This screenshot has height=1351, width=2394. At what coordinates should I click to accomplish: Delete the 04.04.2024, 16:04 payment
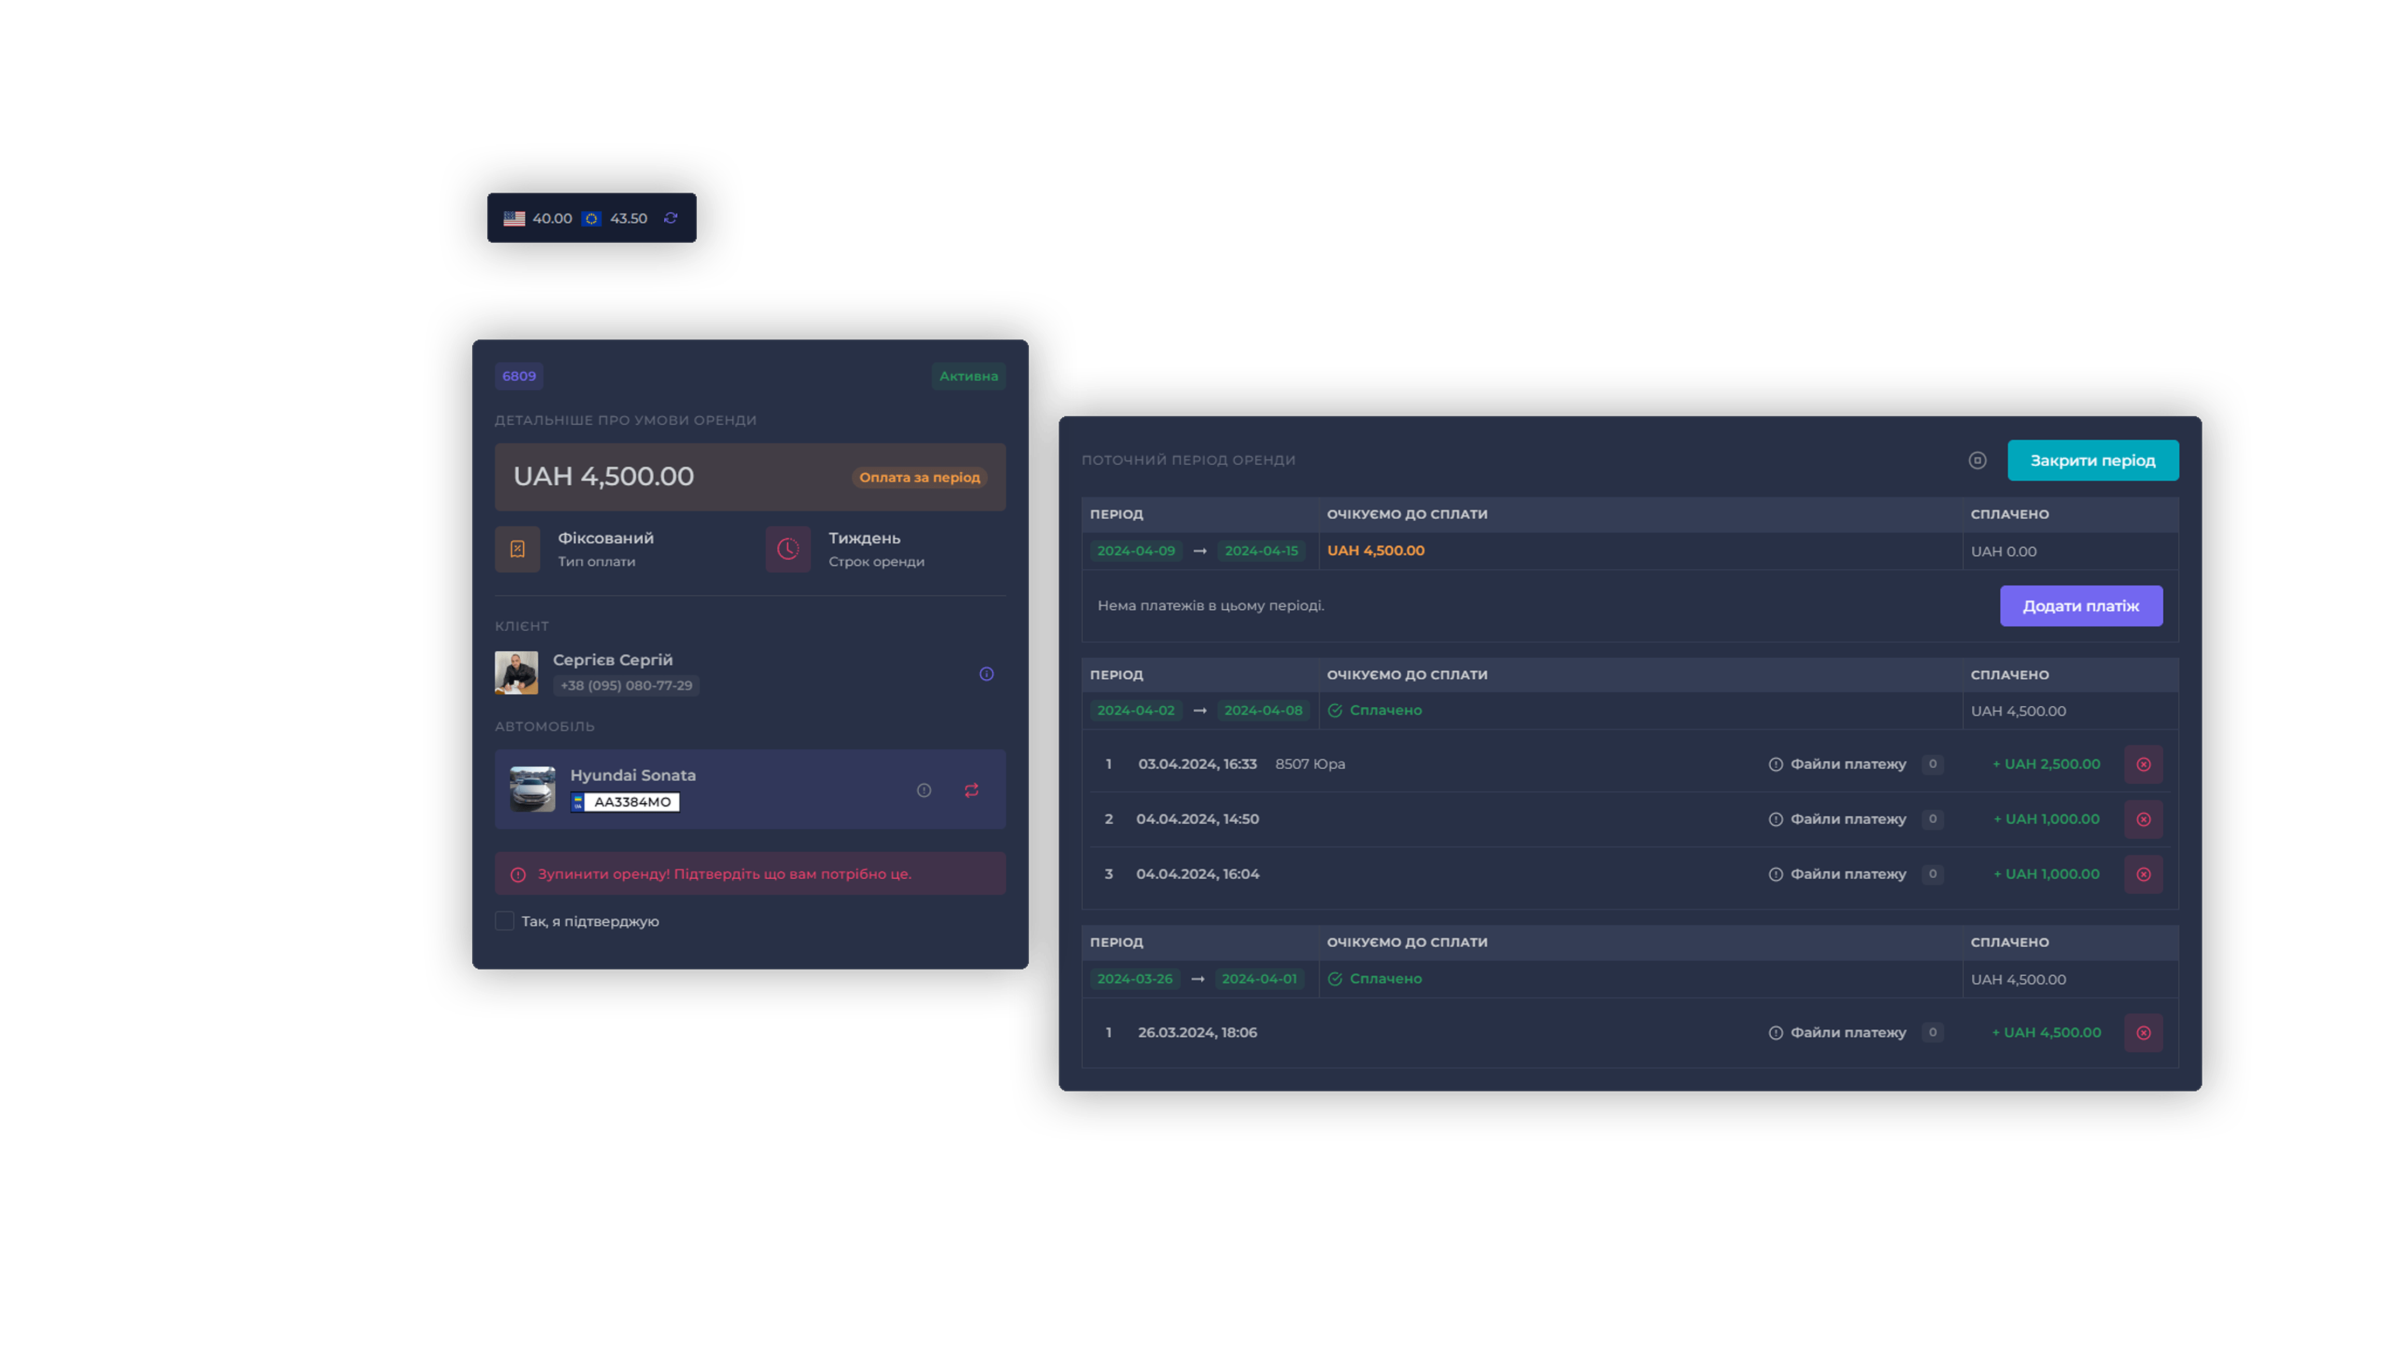pos(2143,874)
